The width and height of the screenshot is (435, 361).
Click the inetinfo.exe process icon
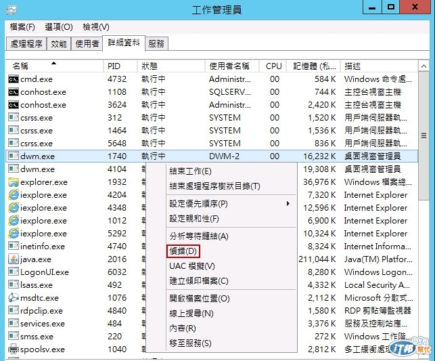[14, 247]
